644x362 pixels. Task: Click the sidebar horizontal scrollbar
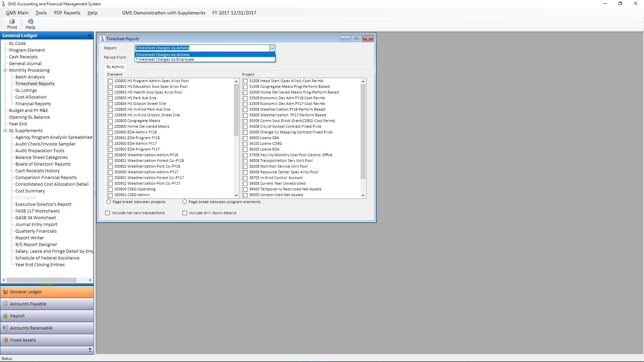[x=42, y=280]
